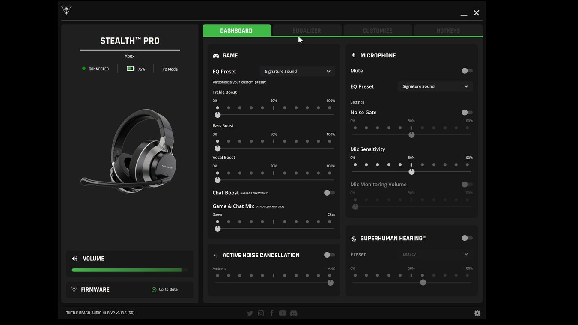
Task: Click the Game & Chat Mix slider handle
Action: (x=217, y=229)
